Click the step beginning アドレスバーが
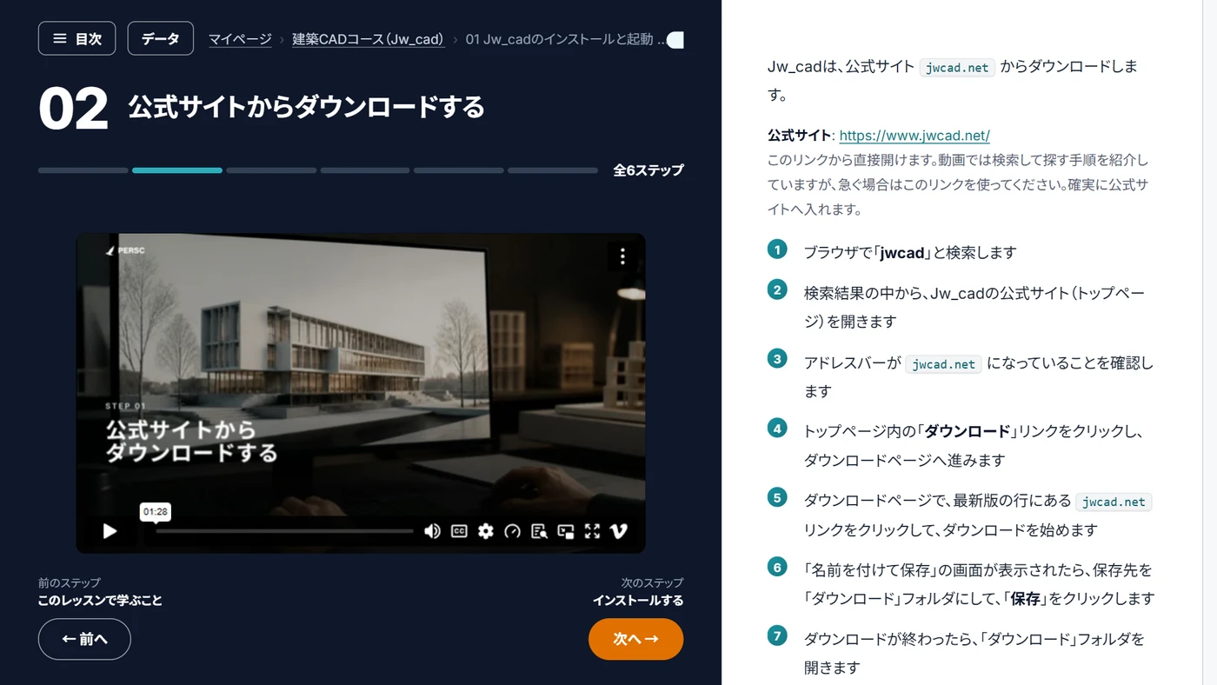Image resolution: width=1217 pixels, height=685 pixels. [979, 377]
